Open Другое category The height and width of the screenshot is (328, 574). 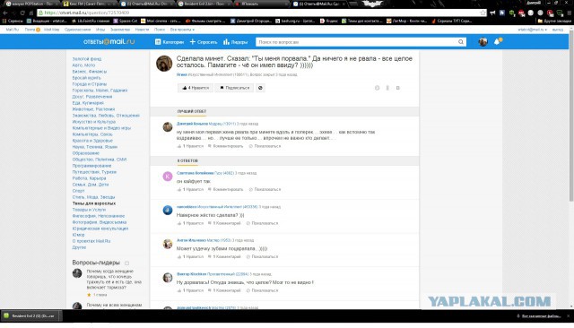coord(79,247)
